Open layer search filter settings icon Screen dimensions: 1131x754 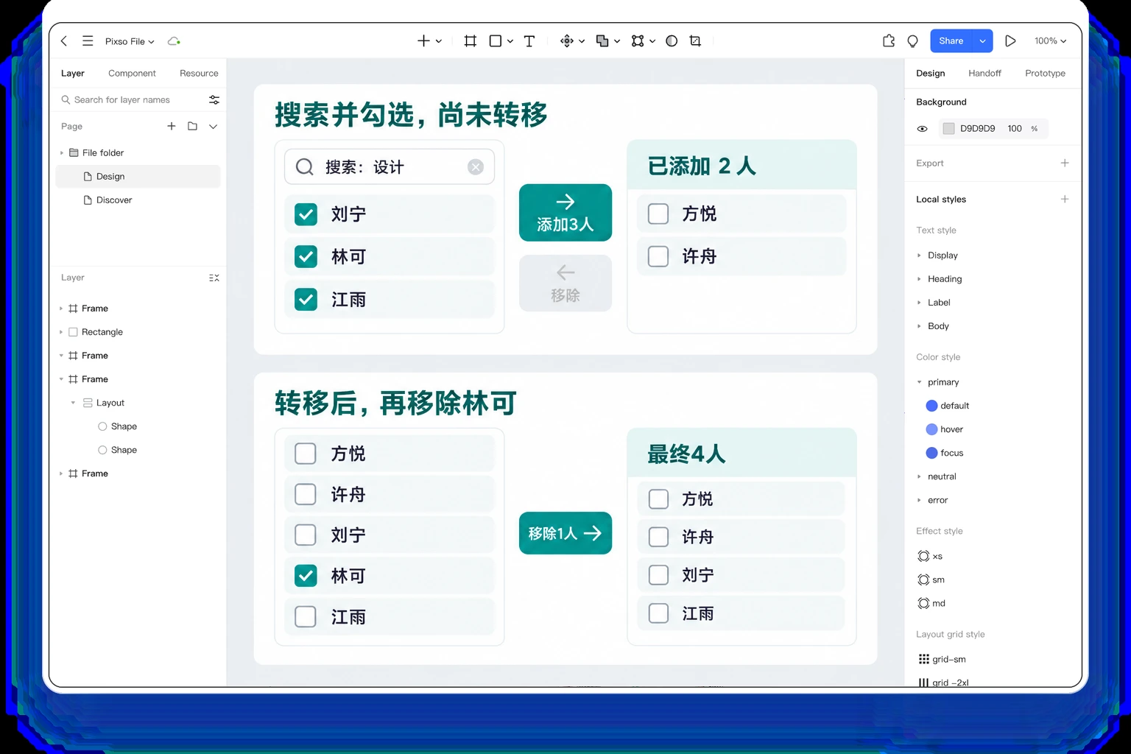point(214,99)
